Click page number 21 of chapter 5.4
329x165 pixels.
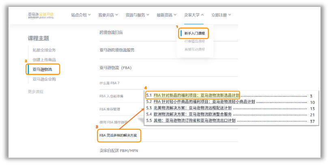pos(312,115)
